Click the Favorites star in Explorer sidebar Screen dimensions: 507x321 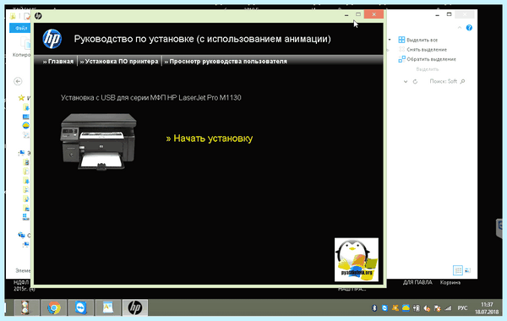point(21,98)
